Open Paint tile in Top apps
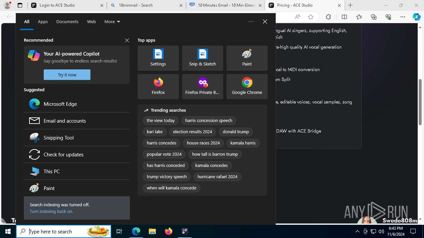Viewport: 424px width, 238px height. coord(247,58)
